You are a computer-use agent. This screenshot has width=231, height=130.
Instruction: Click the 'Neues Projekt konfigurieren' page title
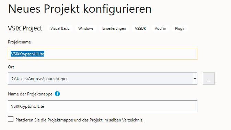80,9
